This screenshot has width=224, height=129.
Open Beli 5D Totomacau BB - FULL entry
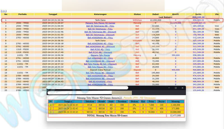pos(100,26)
